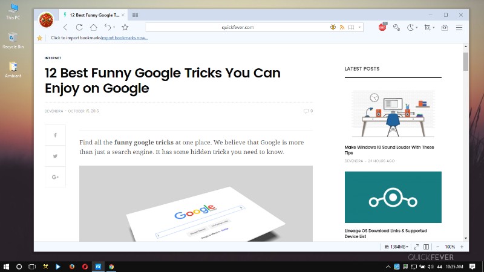
Task: Select the Recycle Bin desktop icon
Action: coord(13,40)
